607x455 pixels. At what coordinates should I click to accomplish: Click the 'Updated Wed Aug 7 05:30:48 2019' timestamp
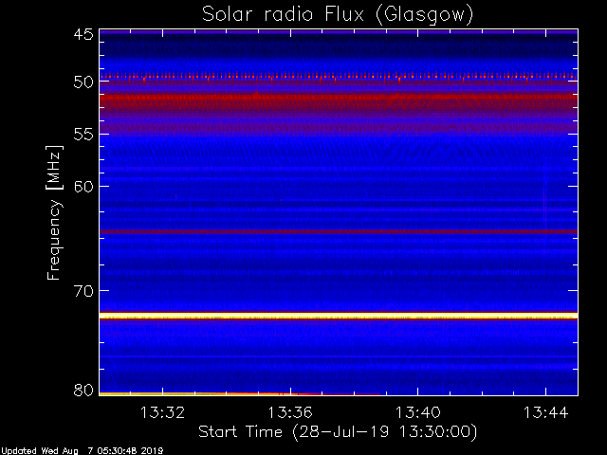pyautogui.click(x=82, y=451)
